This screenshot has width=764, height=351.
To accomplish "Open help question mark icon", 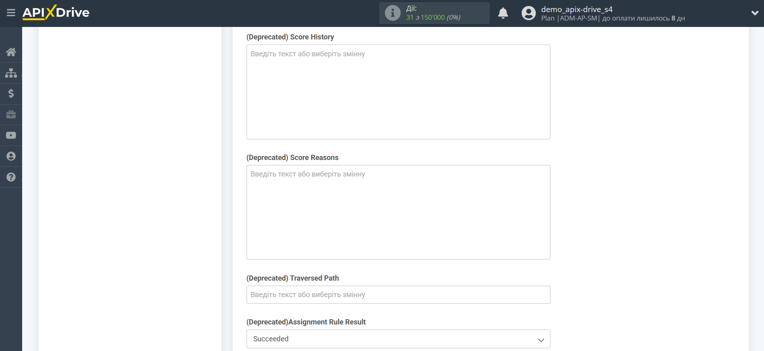I will click(11, 177).
